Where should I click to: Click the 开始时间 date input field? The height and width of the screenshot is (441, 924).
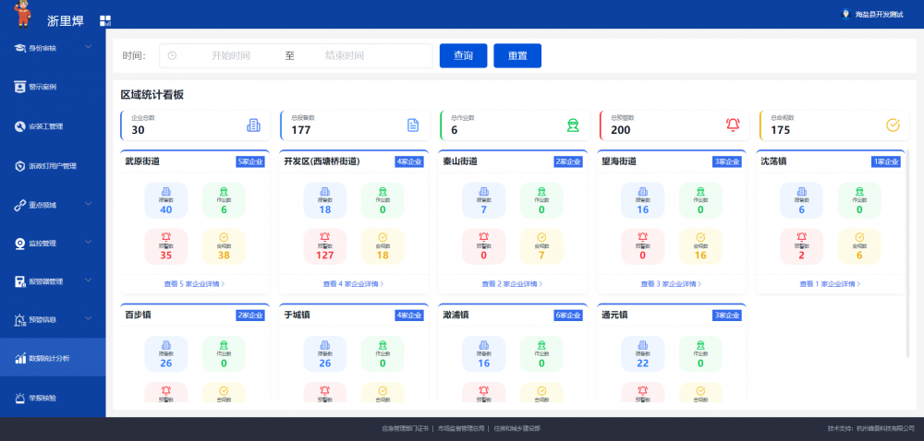tap(230, 55)
